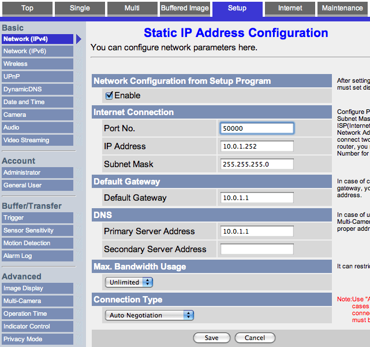Open General User account page
370x347 pixels.
(38, 185)
